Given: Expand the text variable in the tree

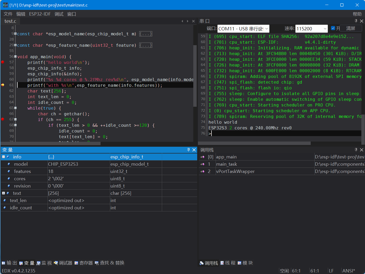Looking at the screenshot, I should [3, 193].
